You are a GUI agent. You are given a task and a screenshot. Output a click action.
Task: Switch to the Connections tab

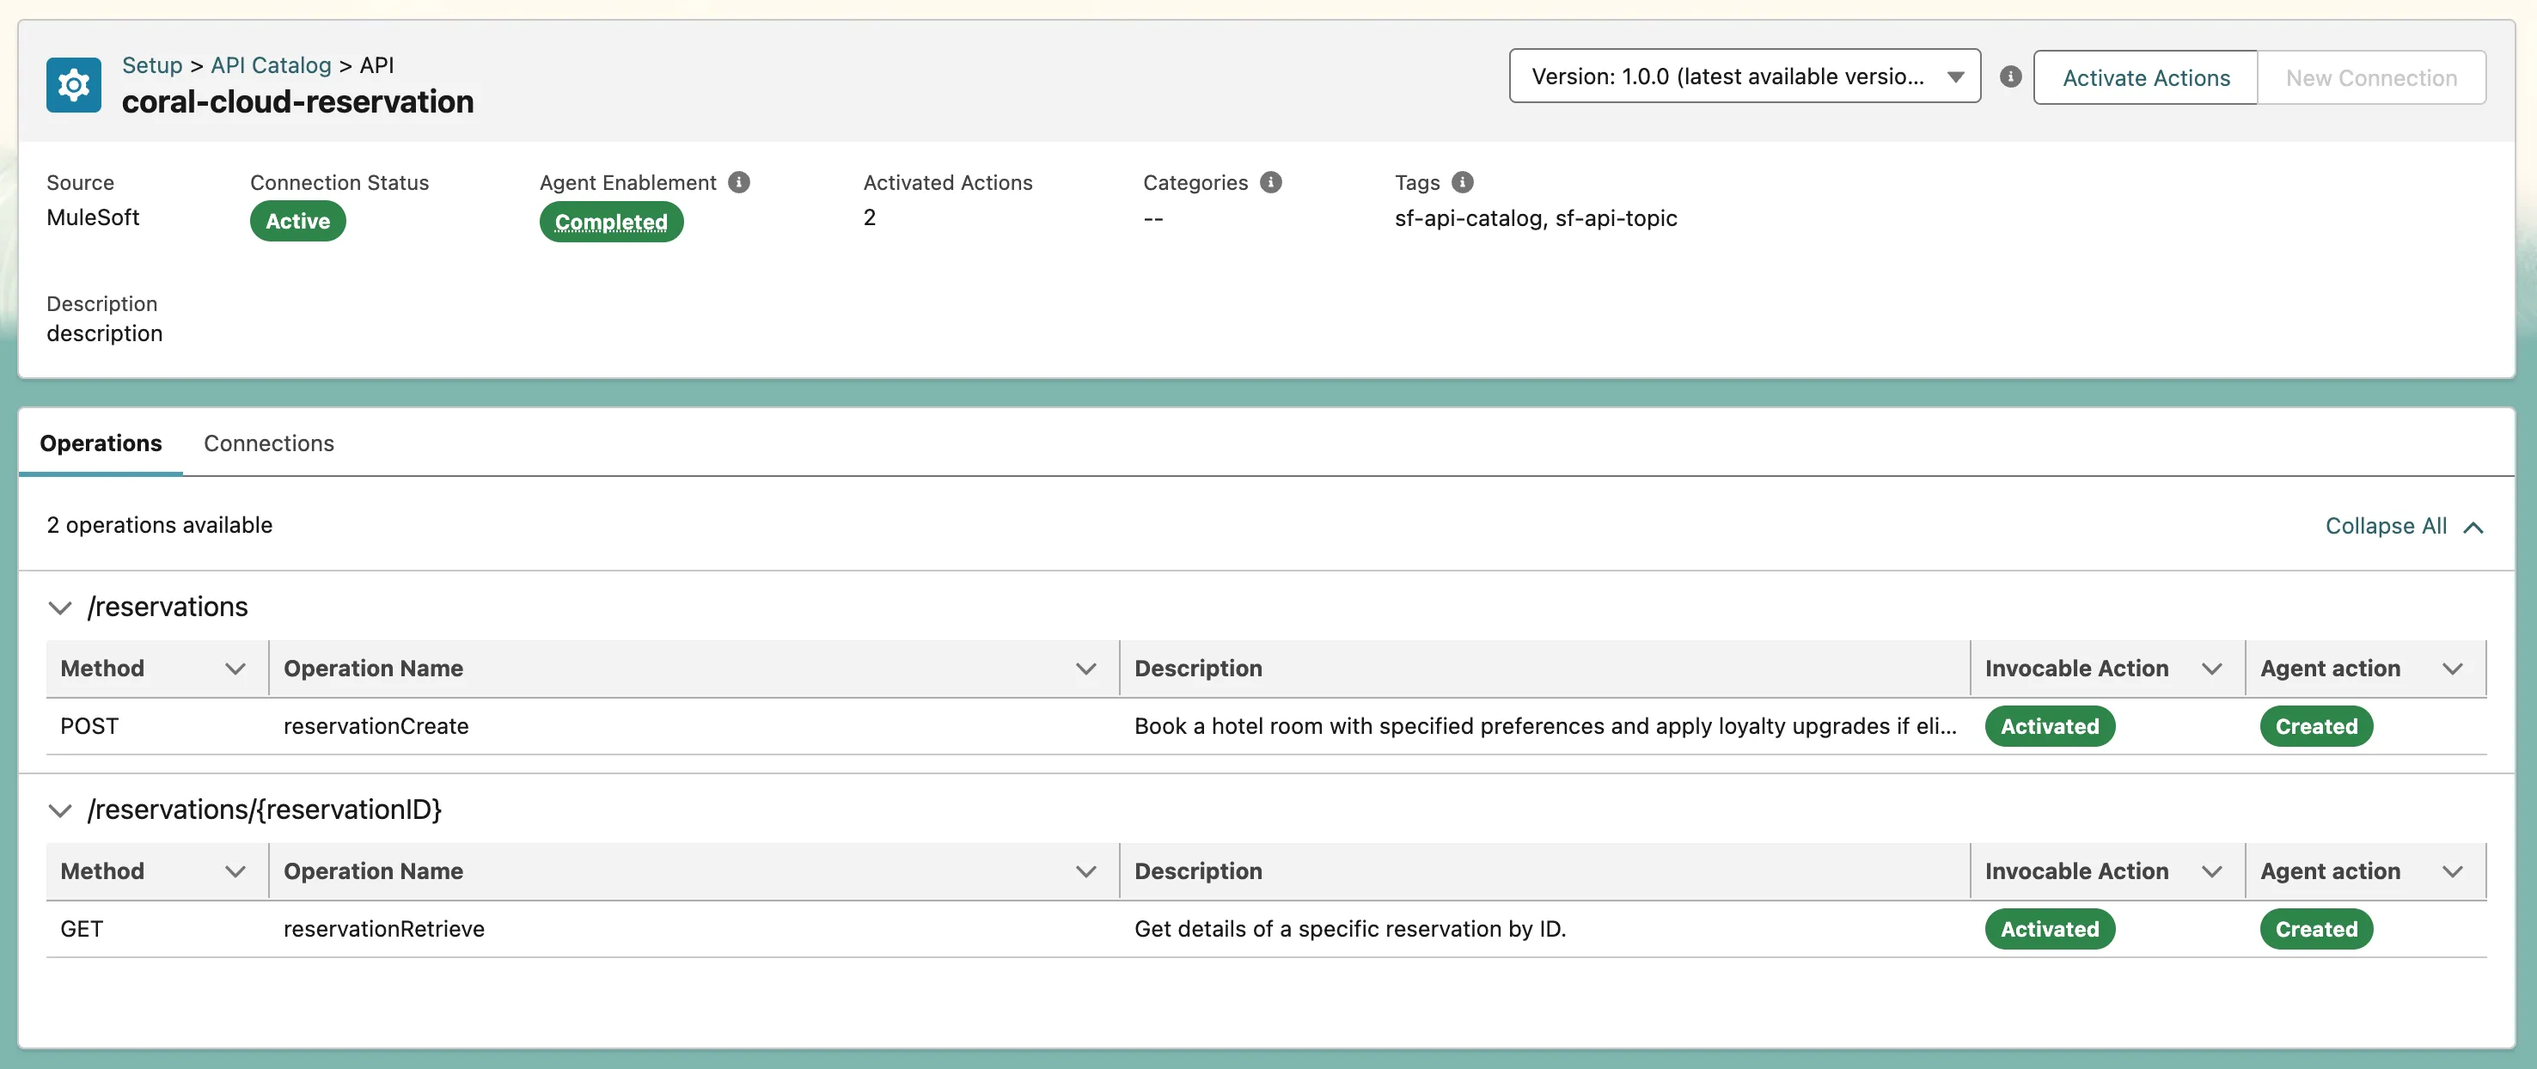tap(269, 444)
